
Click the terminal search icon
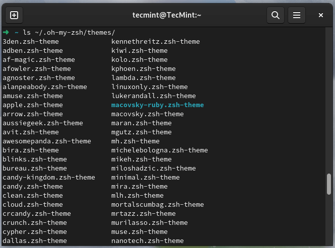pos(276,15)
